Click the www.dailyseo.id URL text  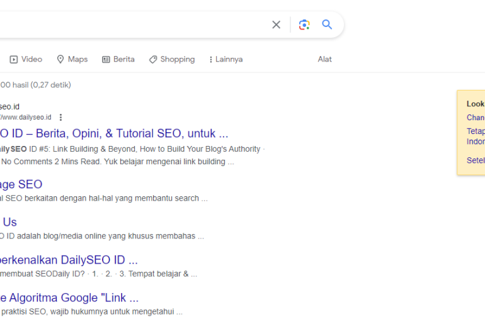tap(26, 118)
